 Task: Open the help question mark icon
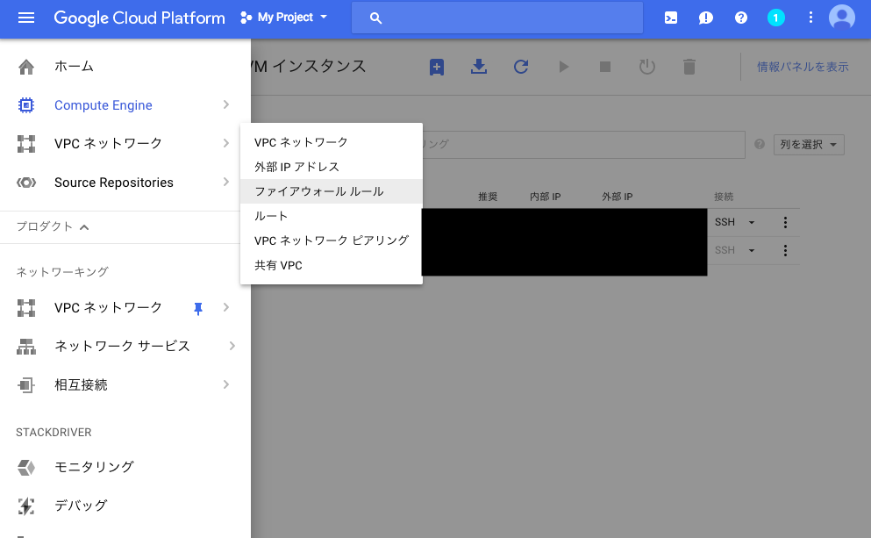click(x=740, y=18)
